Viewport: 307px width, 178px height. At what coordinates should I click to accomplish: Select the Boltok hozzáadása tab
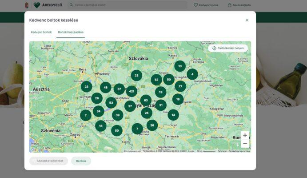[71, 32]
